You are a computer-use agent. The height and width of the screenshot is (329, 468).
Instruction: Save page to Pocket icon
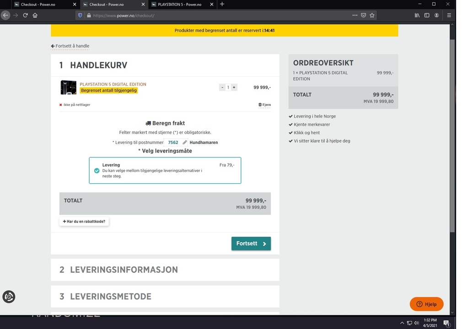coord(363,15)
